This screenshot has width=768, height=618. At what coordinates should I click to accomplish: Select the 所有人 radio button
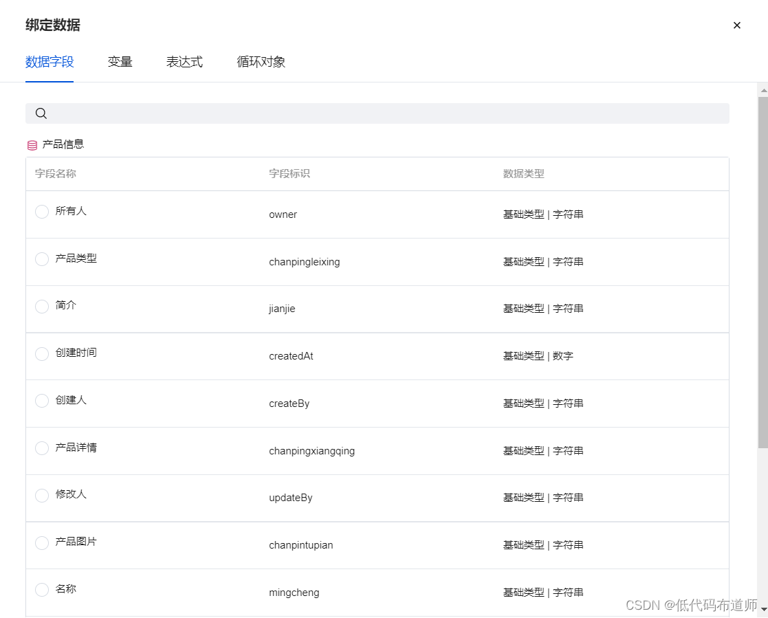click(x=42, y=212)
